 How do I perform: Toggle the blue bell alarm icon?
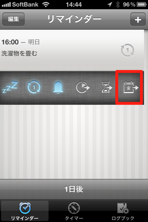(58, 87)
